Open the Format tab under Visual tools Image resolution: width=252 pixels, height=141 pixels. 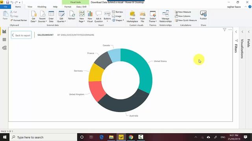click(68, 7)
